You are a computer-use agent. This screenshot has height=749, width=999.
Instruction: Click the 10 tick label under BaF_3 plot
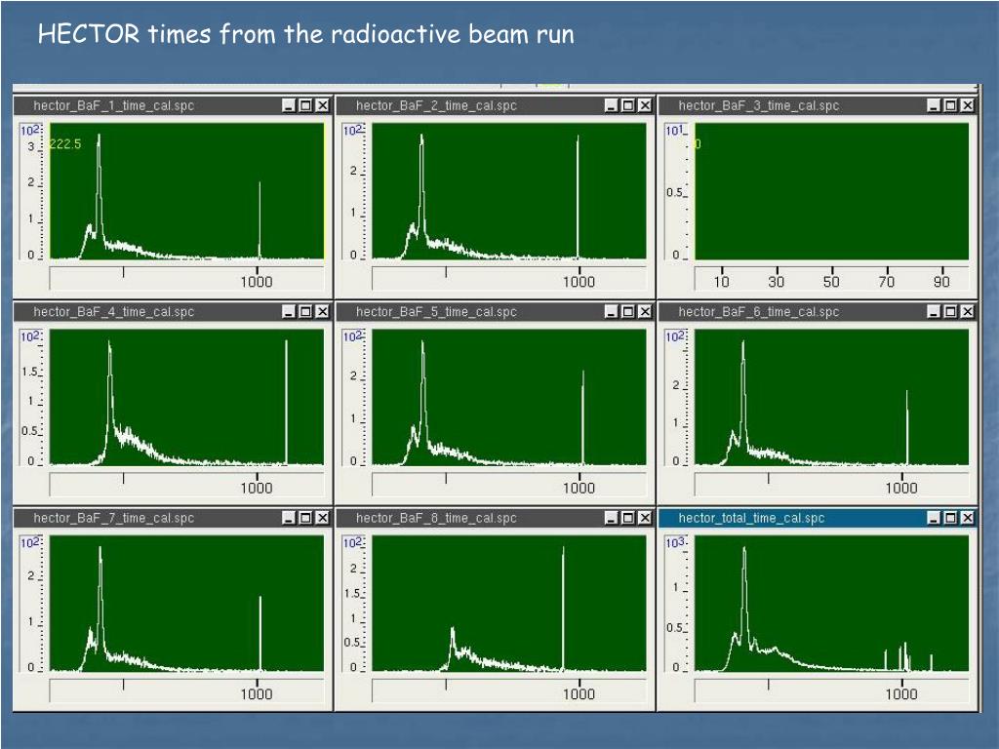coord(721,282)
